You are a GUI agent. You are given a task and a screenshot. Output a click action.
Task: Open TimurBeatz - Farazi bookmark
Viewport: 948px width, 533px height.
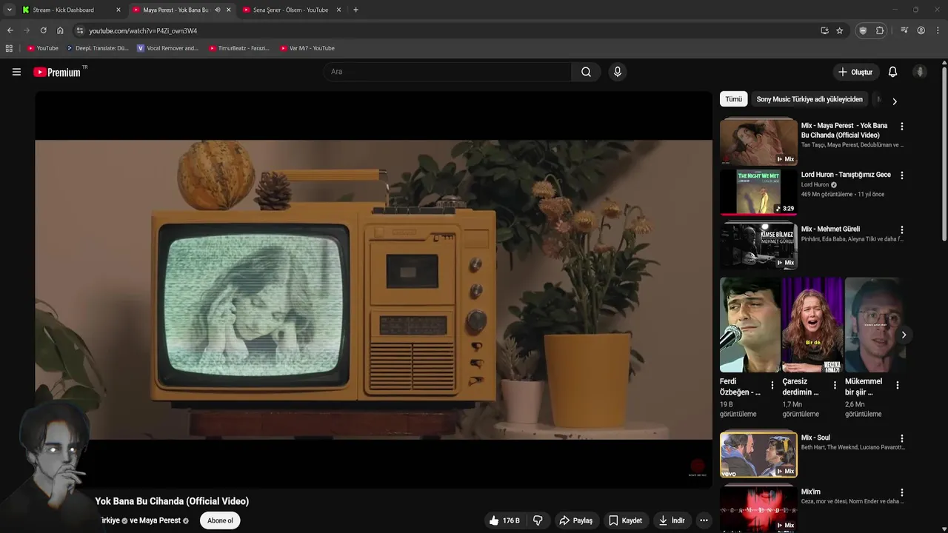point(238,48)
